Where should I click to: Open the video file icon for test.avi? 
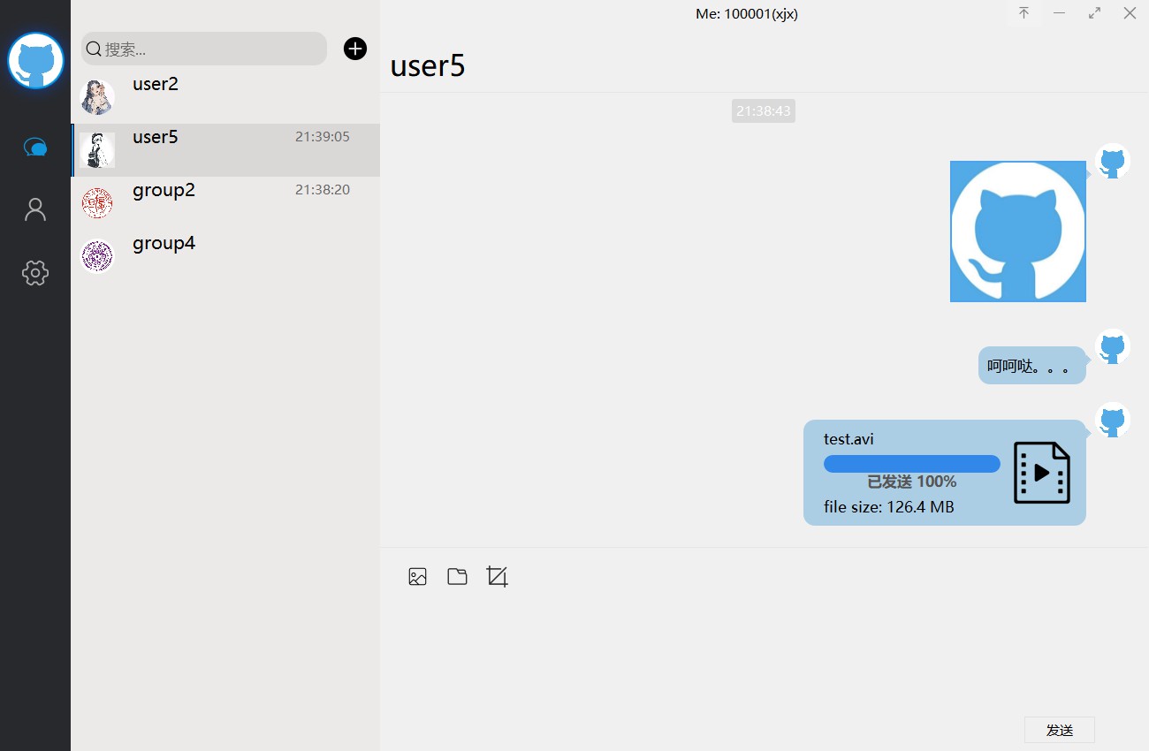(1042, 473)
